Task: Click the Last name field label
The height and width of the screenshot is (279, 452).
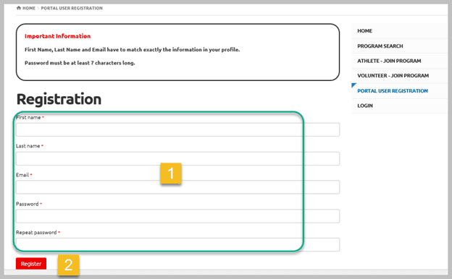Action: point(28,146)
